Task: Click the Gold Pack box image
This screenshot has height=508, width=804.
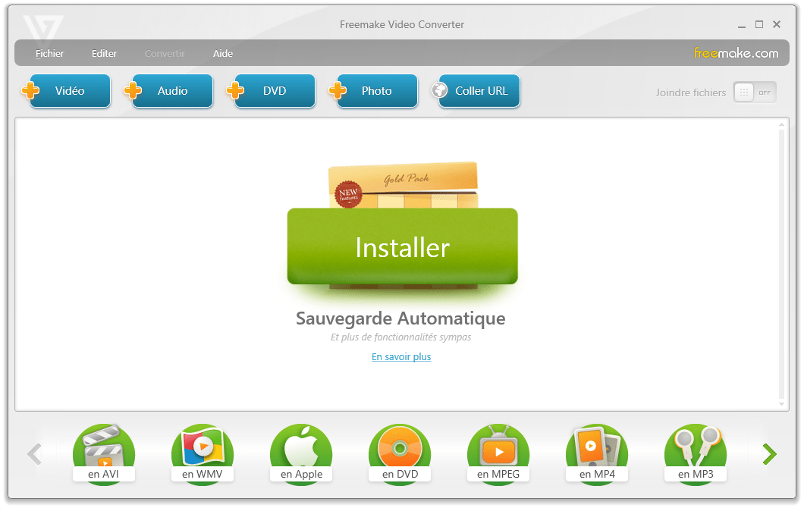Action: click(x=403, y=184)
